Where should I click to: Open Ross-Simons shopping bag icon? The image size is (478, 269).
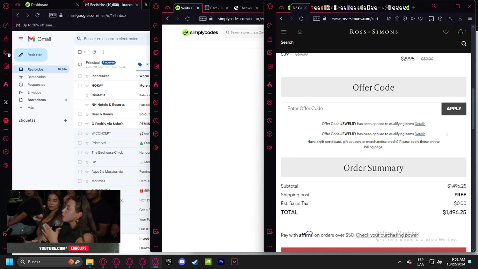[460, 32]
